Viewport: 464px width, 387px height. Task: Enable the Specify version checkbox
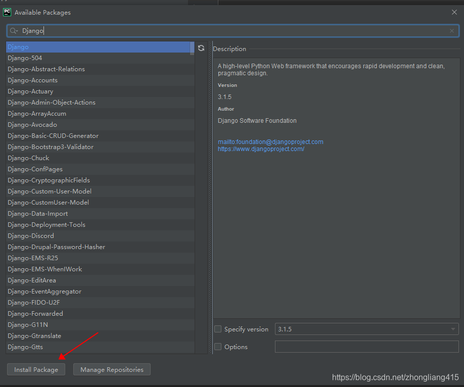218,329
